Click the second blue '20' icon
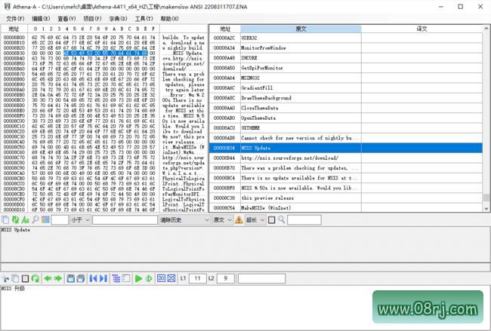Image resolution: width=491 pixels, height=331 pixels. point(171,278)
